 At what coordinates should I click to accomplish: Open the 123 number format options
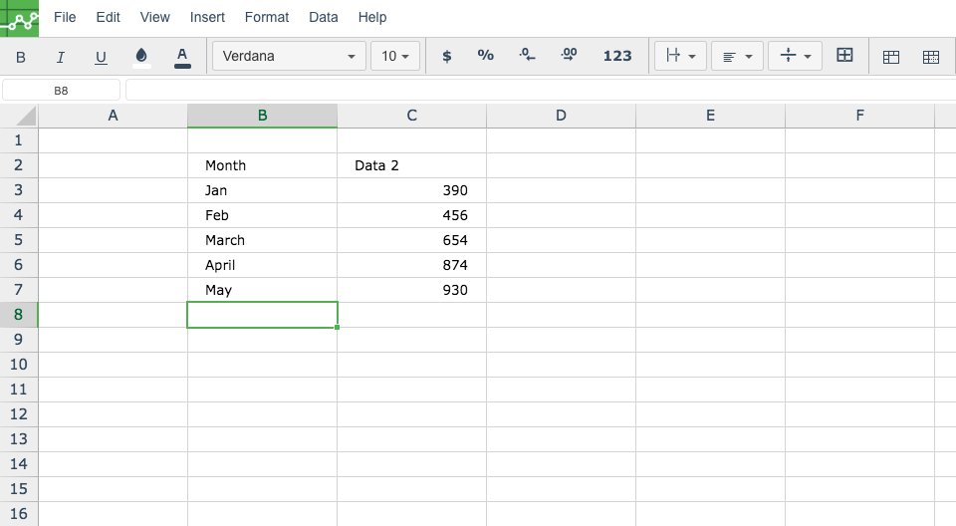click(617, 56)
